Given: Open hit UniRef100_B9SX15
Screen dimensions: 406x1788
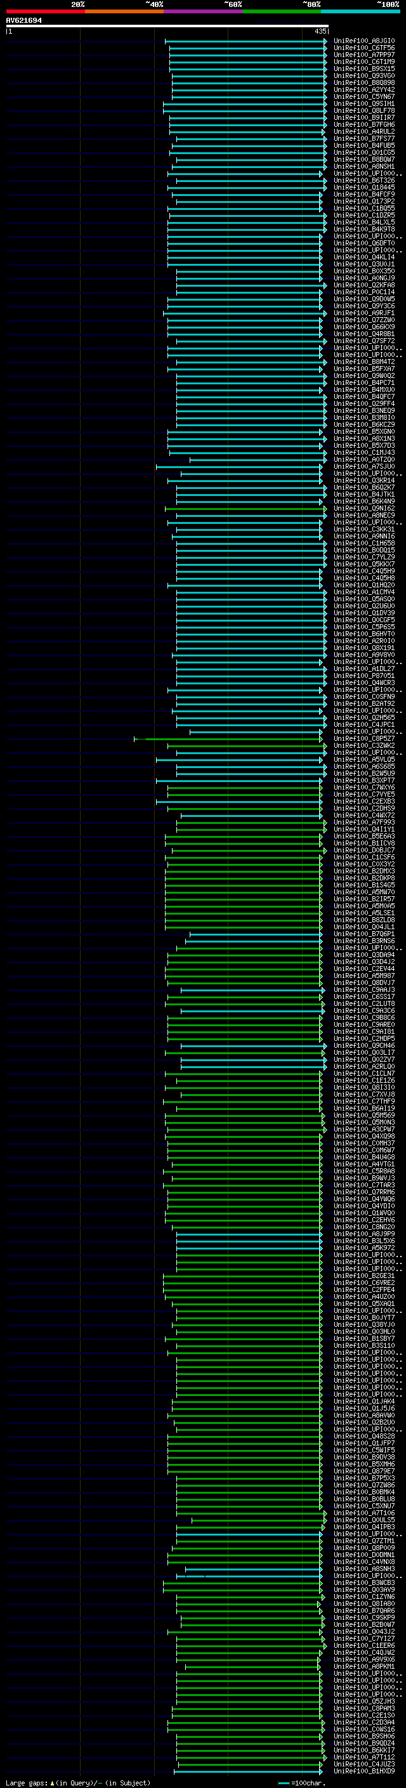Looking at the screenshot, I should 363,69.
